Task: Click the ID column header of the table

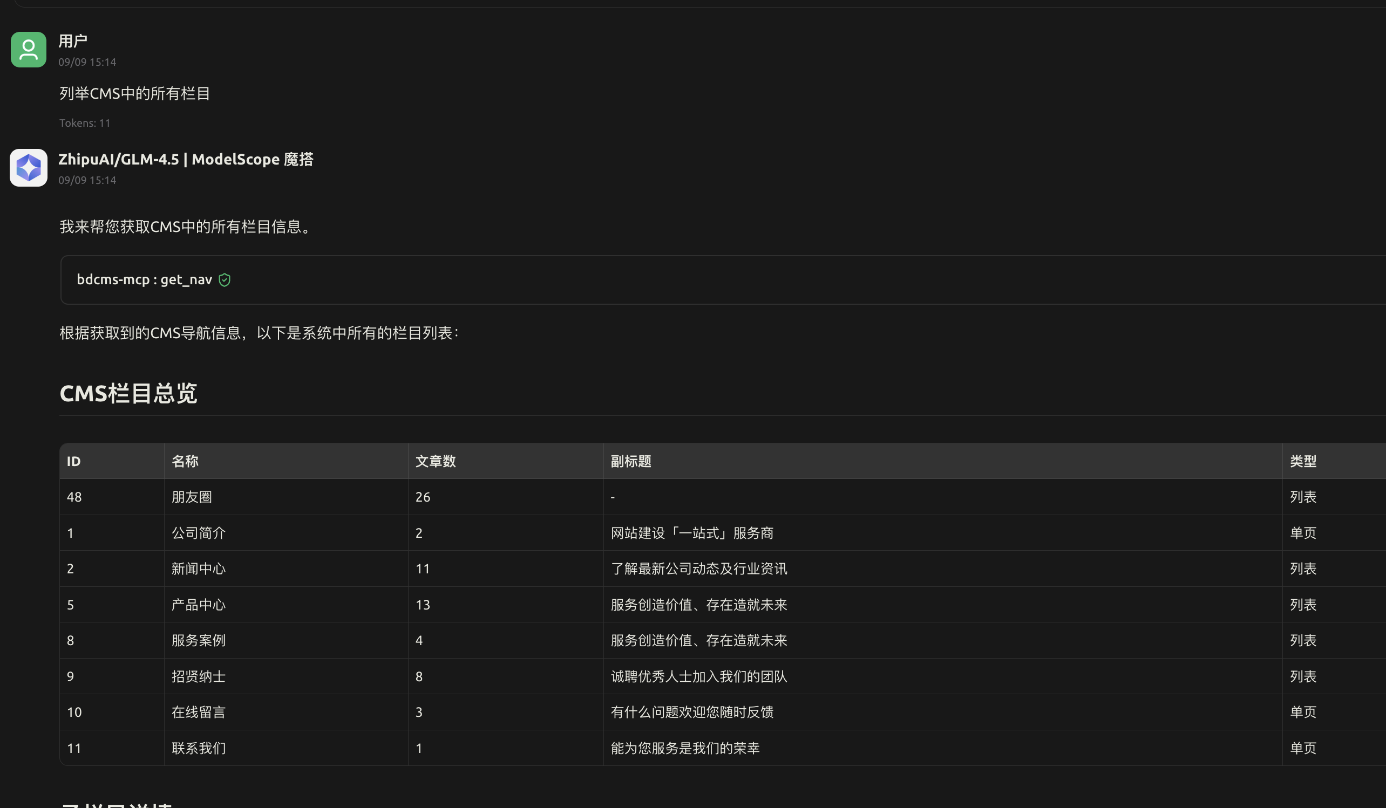Action: pyautogui.click(x=74, y=461)
